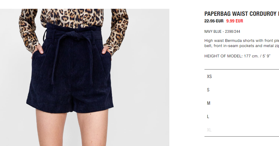Choose size S from the size list
Viewport: 279px width, 146px height.
point(242,90)
